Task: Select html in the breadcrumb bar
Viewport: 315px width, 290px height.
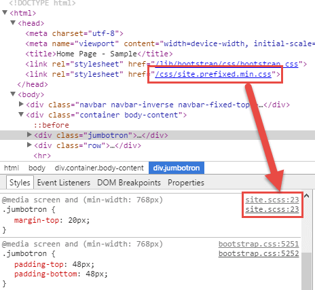Action: click(x=12, y=168)
